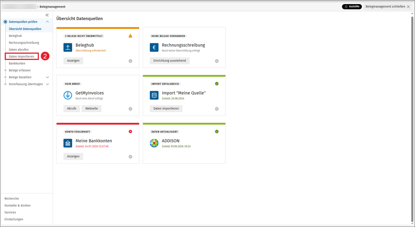The image size is (415, 227).
Task: Click the bank building icon of Meine Bankkonten
Action: (x=68, y=143)
